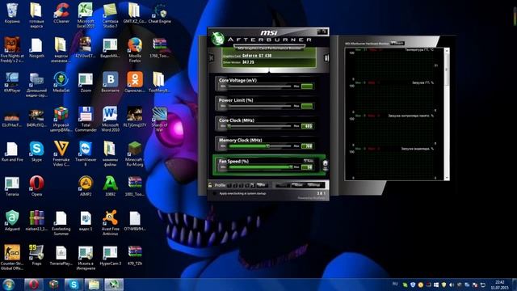This screenshot has height=291, width=517.
Task: Click the Power Limit slider track
Action: pos(260,106)
